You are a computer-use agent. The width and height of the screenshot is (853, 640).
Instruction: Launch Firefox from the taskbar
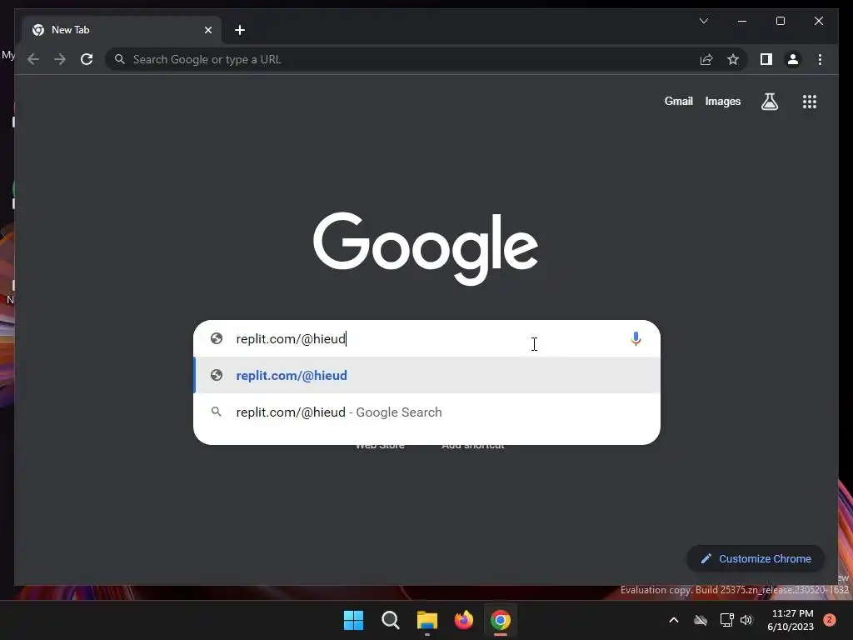click(x=463, y=620)
